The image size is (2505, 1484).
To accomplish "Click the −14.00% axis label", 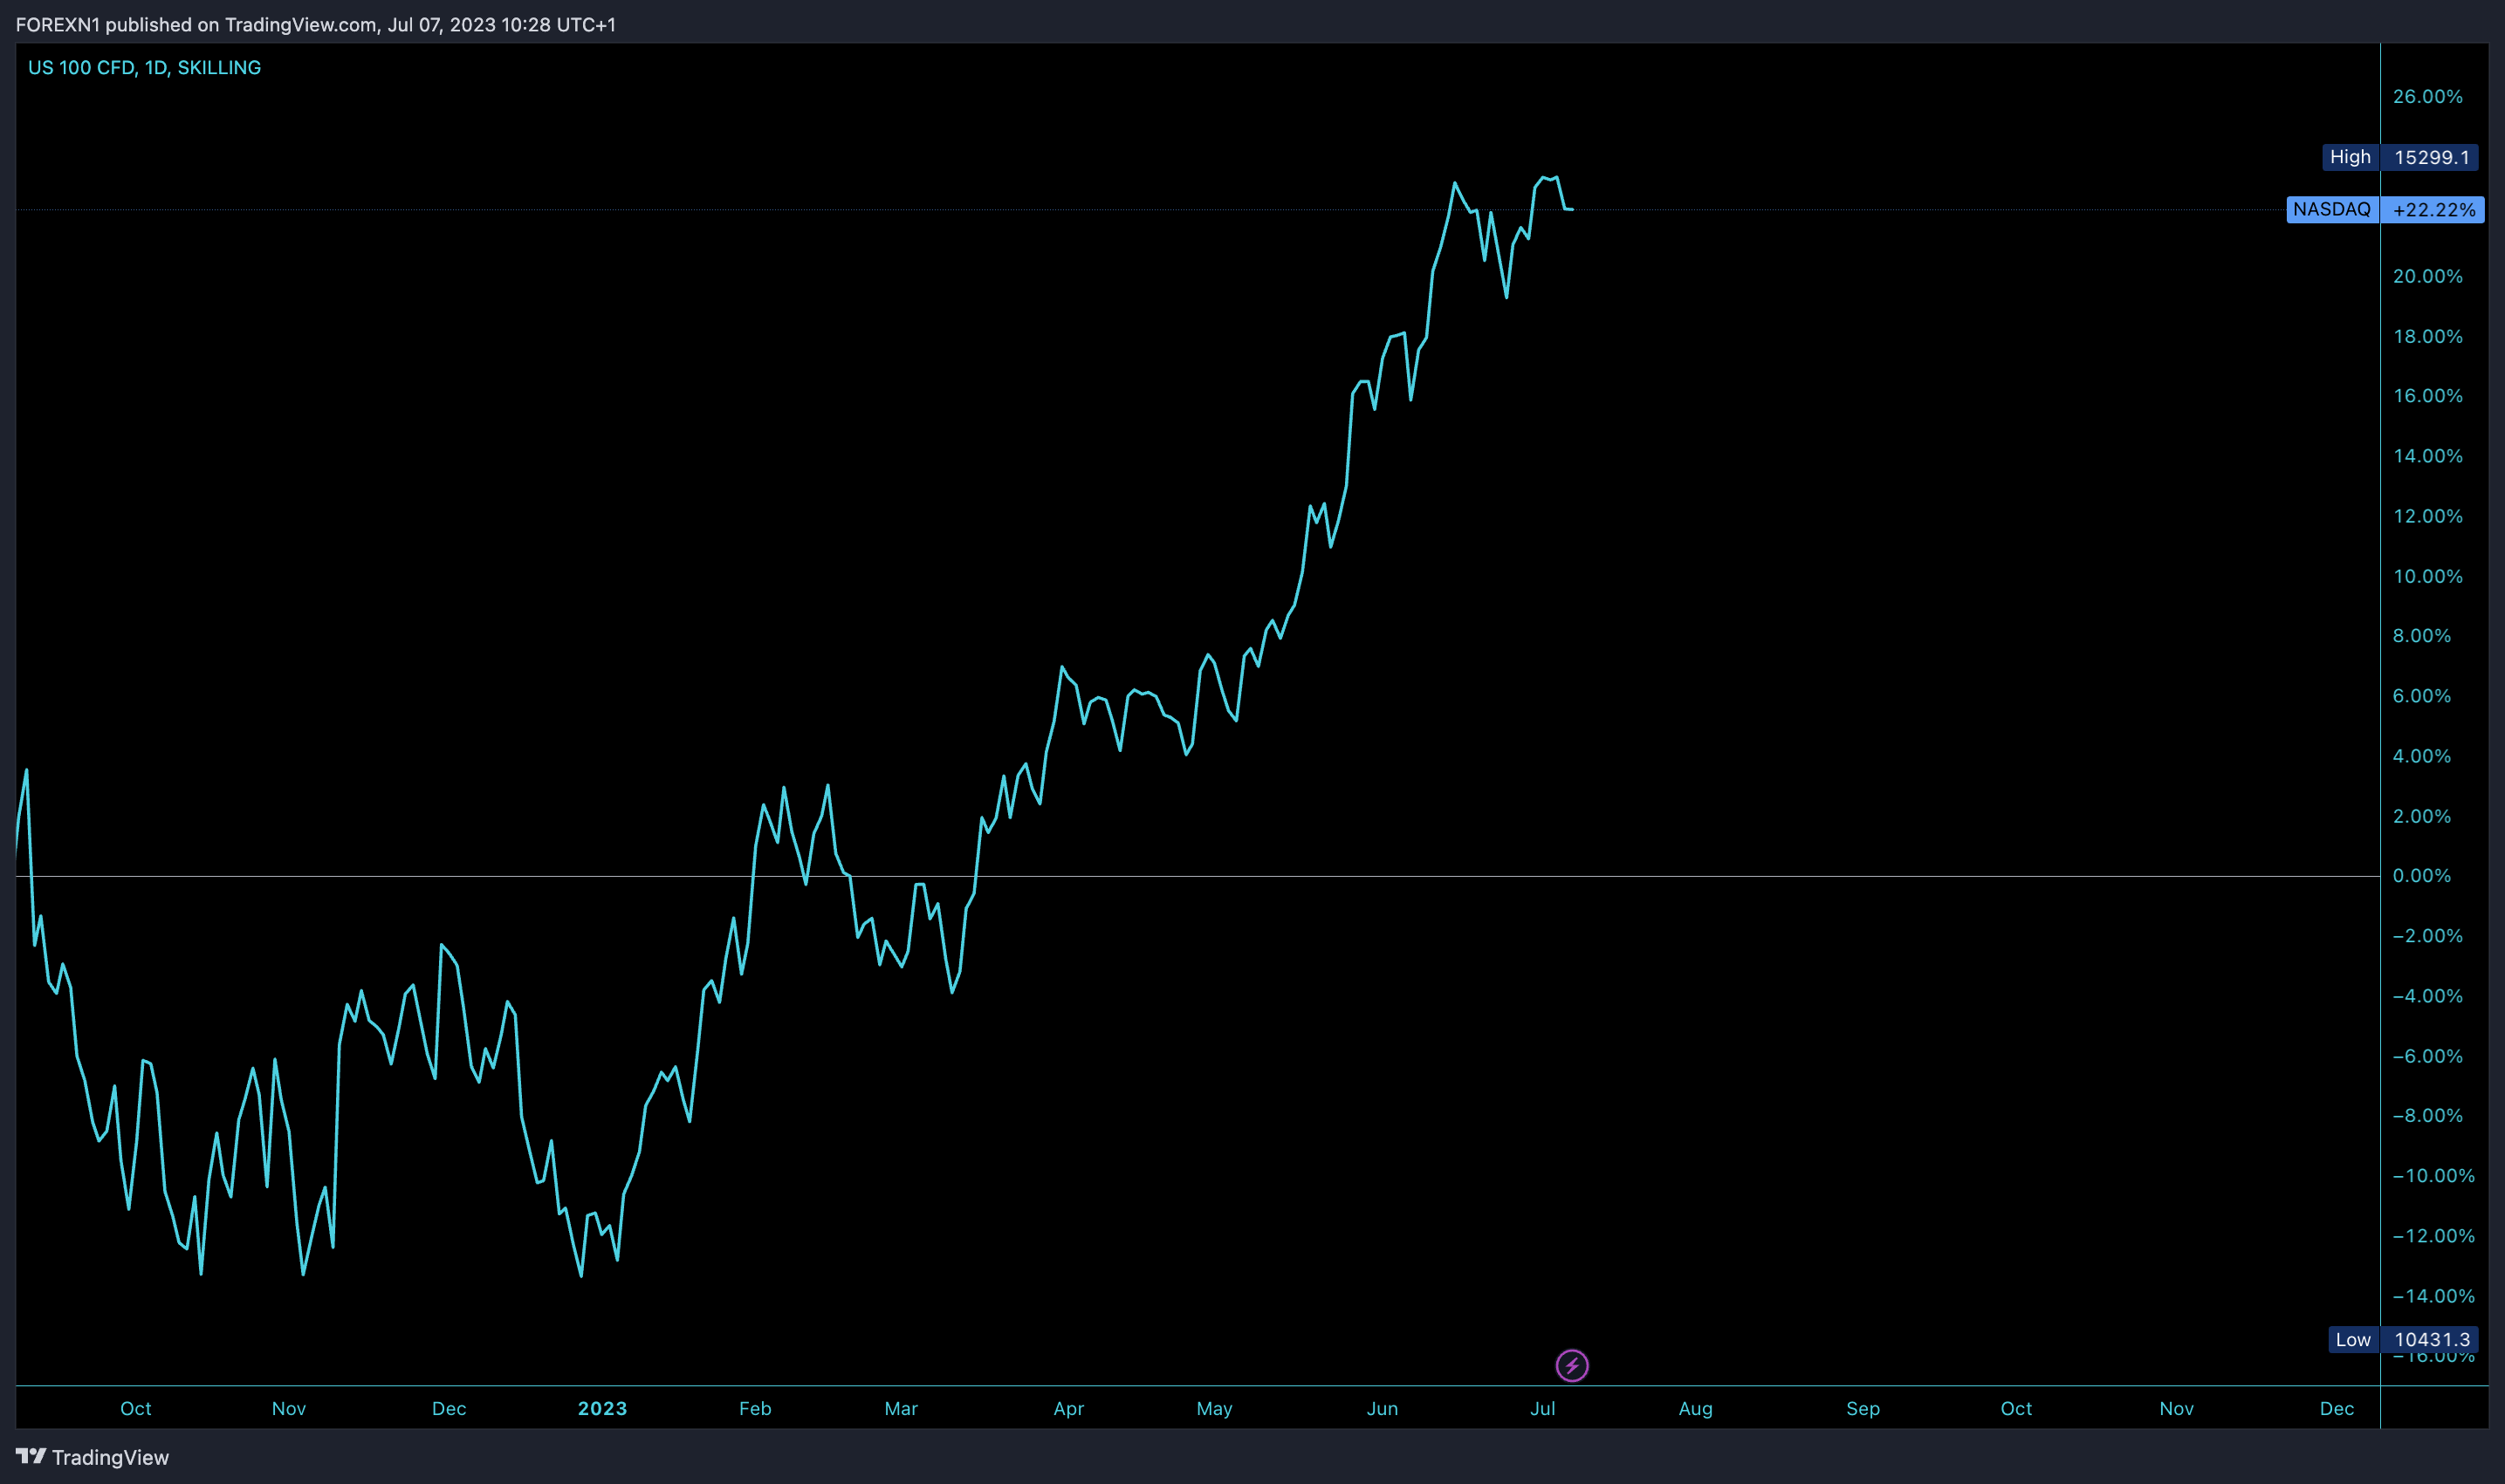I will (2433, 1296).
